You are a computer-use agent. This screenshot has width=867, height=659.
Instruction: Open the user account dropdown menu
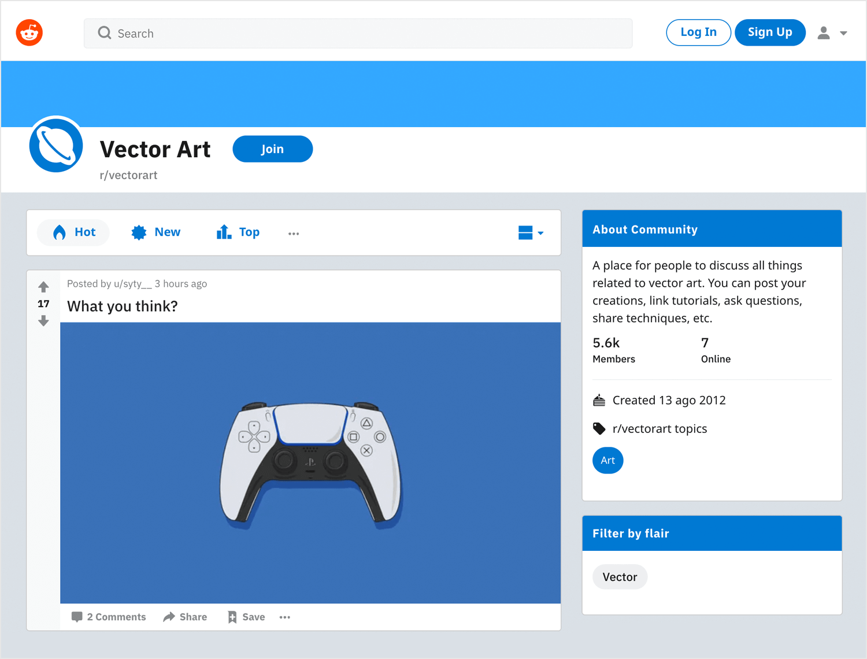tap(832, 34)
